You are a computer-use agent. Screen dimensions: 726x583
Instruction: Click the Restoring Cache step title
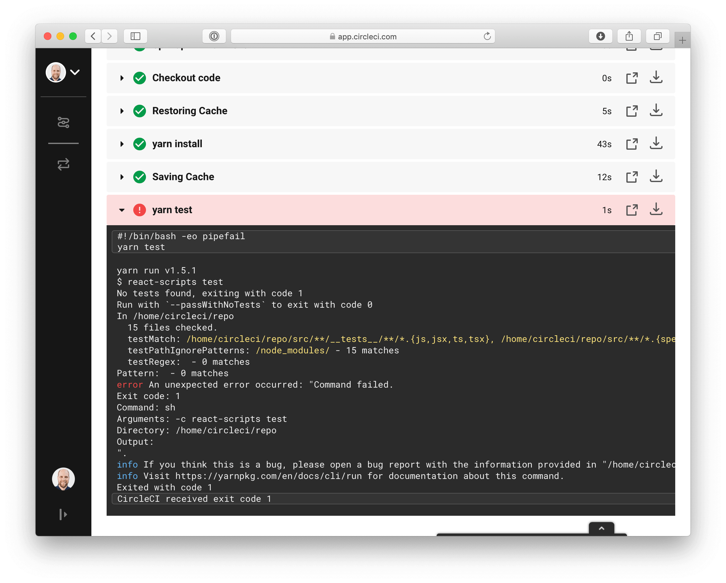click(x=189, y=111)
